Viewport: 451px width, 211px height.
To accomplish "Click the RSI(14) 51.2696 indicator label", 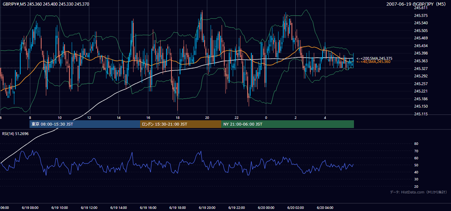I will point(16,134).
